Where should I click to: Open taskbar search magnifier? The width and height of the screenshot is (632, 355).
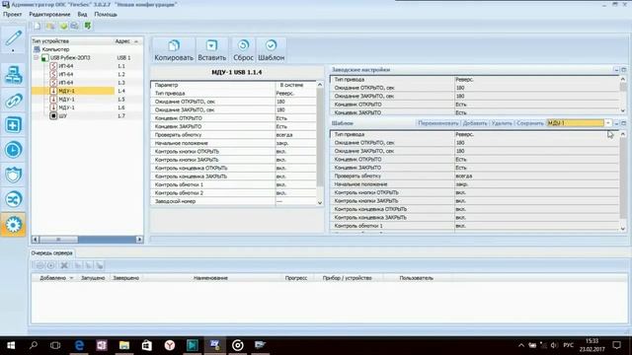tap(34, 345)
